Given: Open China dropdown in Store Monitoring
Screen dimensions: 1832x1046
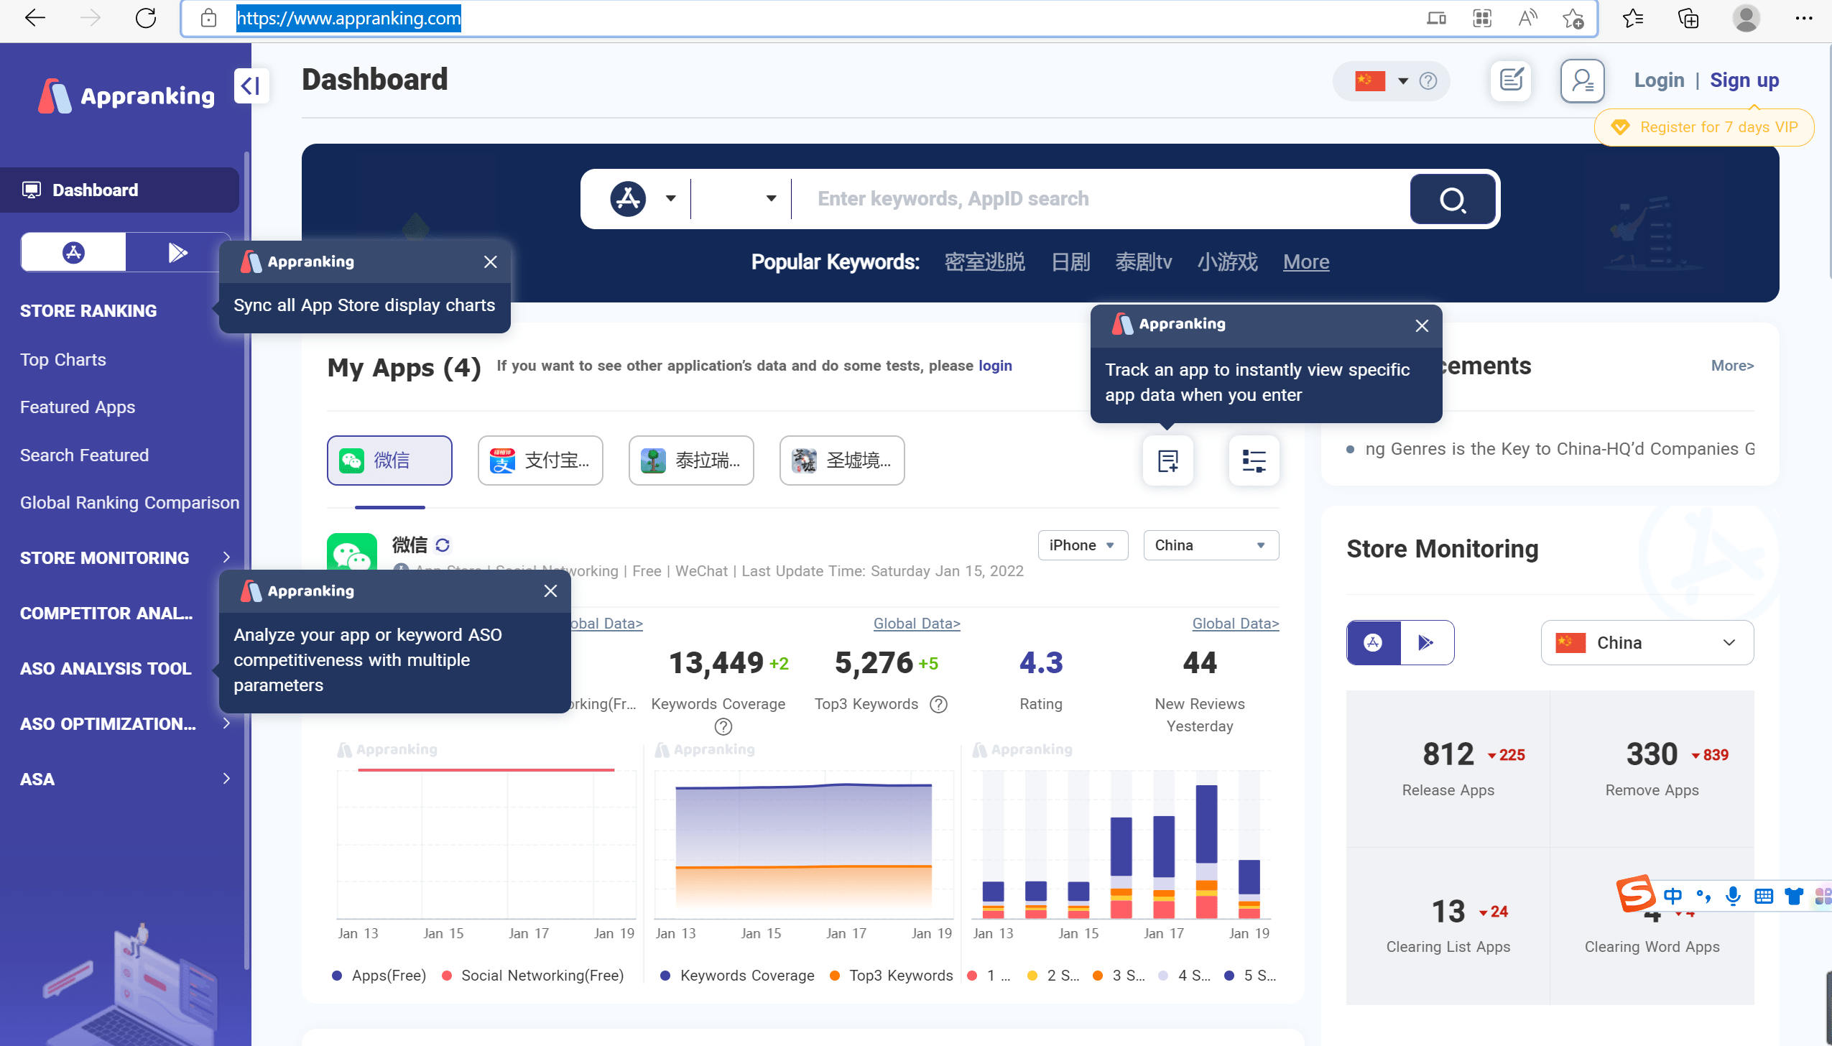Looking at the screenshot, I should click(x=1647, y=642).
